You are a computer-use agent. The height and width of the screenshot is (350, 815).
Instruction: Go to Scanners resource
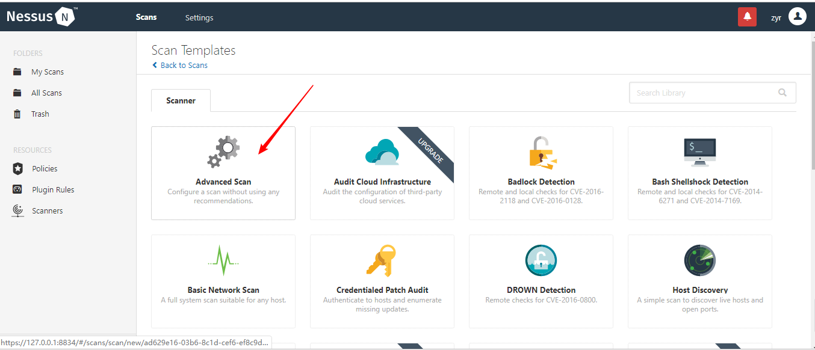coord(48,210)
